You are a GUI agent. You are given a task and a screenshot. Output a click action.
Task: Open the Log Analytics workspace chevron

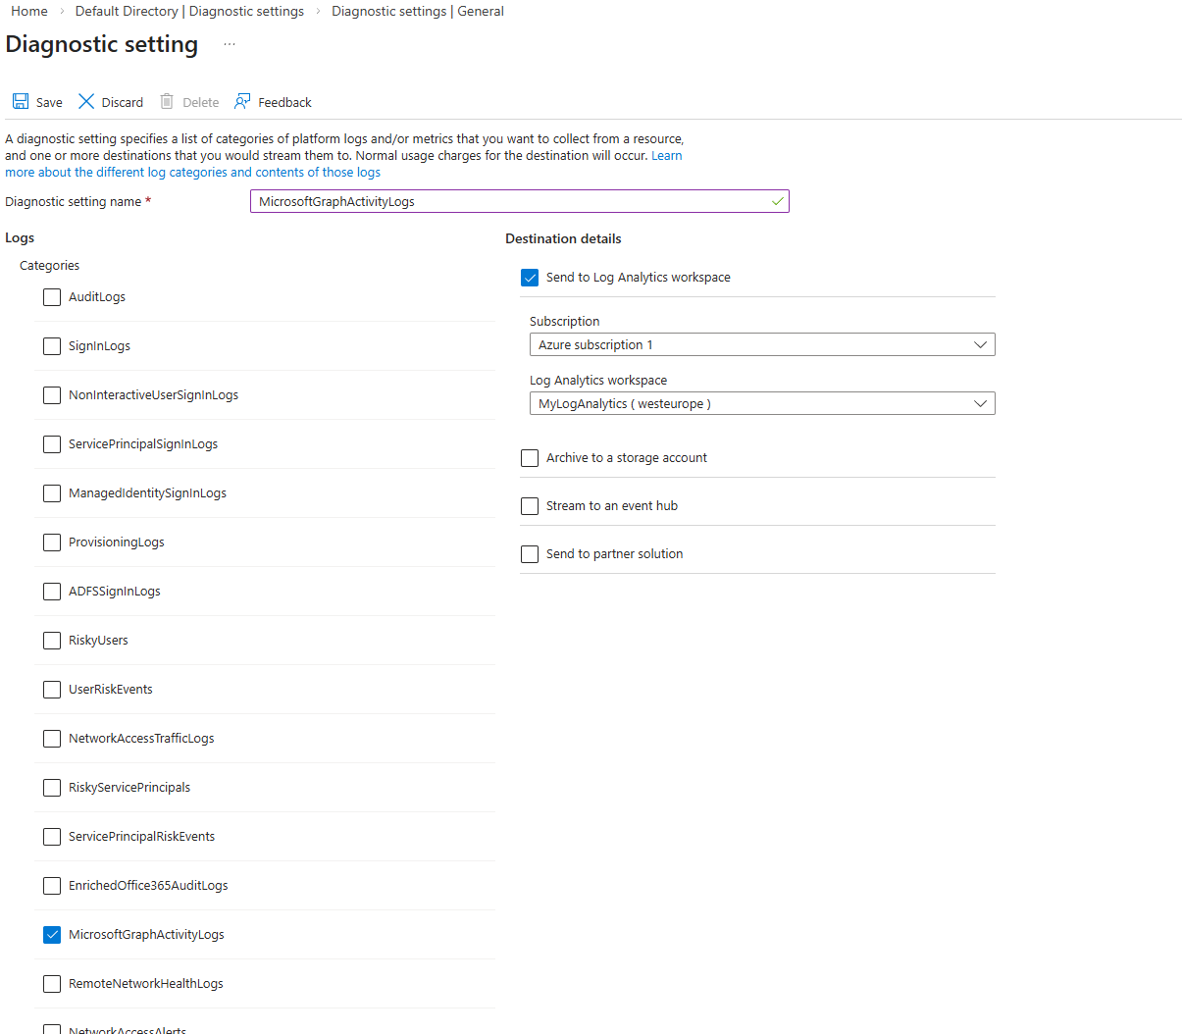(x=980, y=403)
